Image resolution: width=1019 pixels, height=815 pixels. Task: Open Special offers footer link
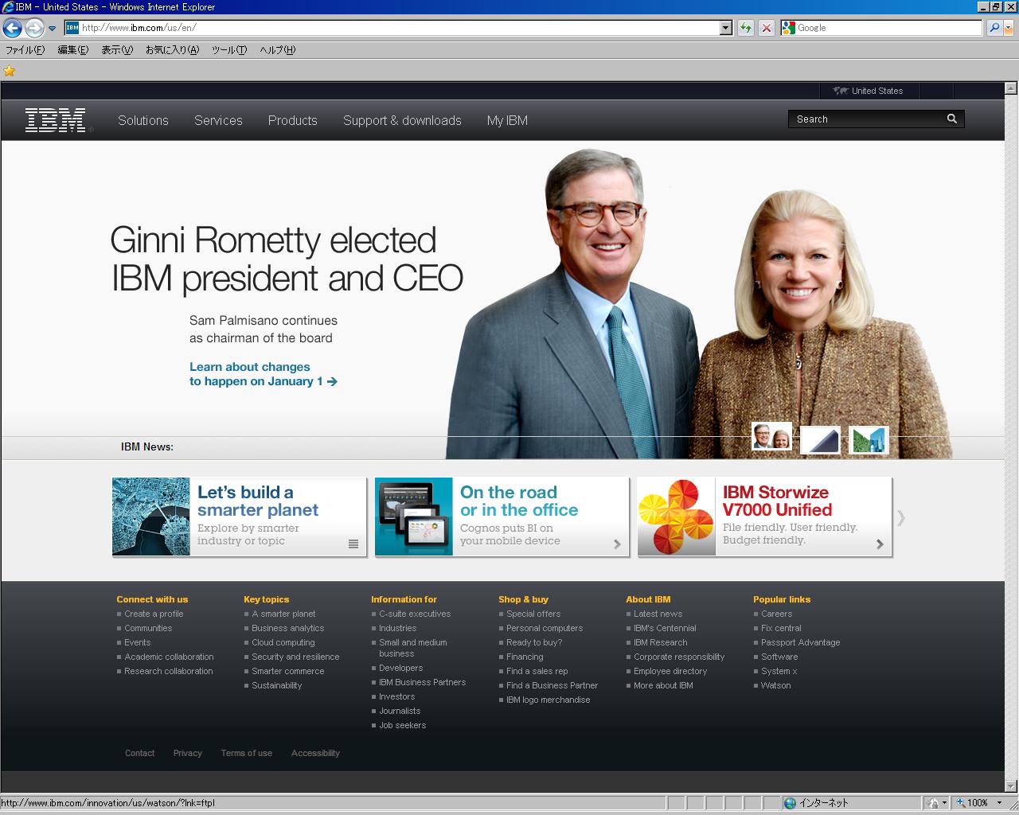(533, 614)
